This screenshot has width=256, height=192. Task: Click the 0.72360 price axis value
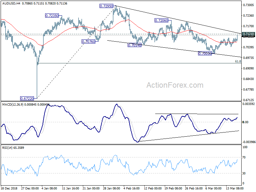click(249, 15)
